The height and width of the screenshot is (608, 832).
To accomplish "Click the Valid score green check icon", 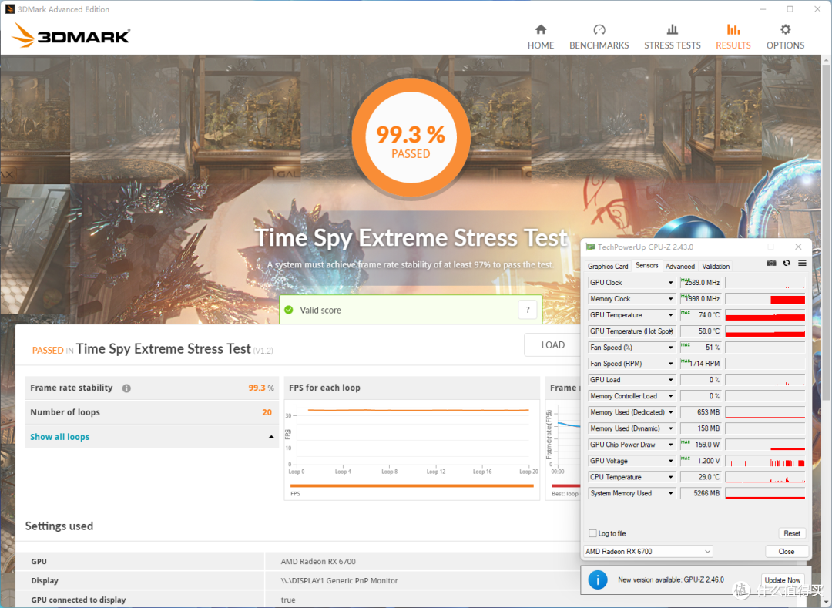I will point(289,310).
